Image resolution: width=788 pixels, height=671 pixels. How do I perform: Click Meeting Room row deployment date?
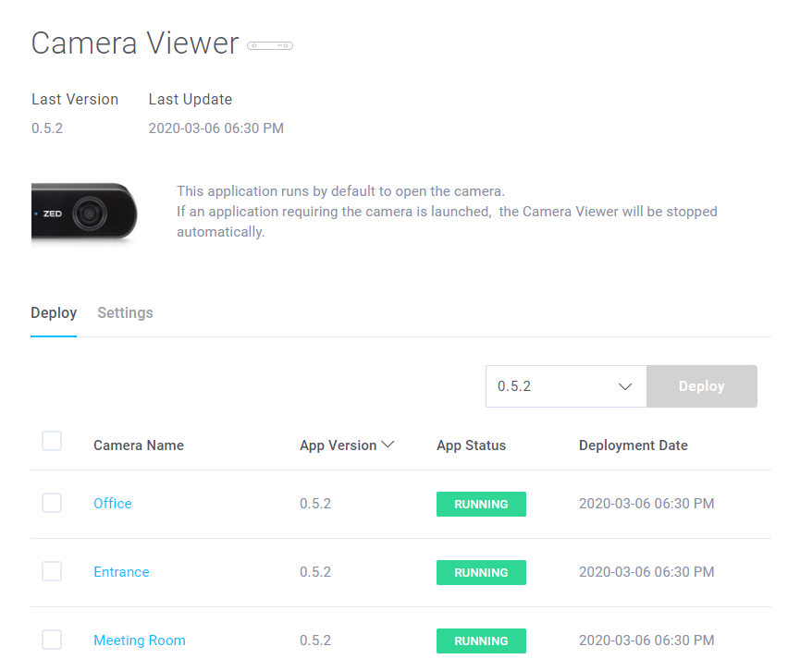pos(646,640)
